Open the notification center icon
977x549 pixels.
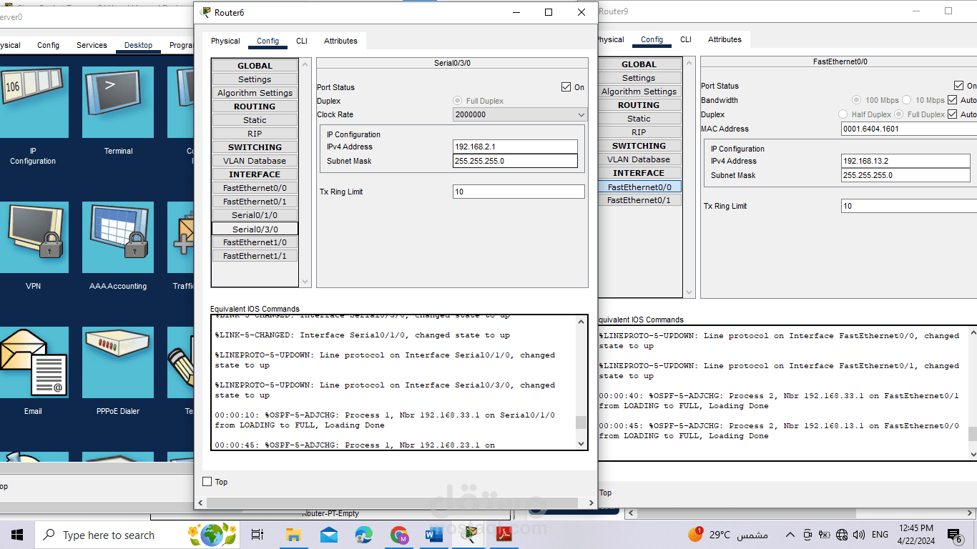coord(955,535)
